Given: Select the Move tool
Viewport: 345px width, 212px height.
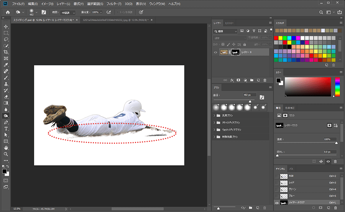Looking at the screenshot, I should pyautogui.click(x=6, y=26).
